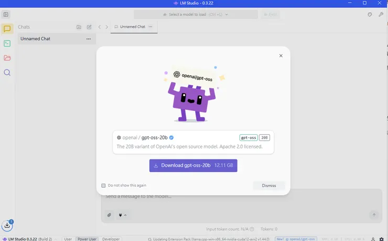This screenshot has width=388, height=241.
Task: Click the openai / gpt-oss-20b model title
Action: coord(145,137)
